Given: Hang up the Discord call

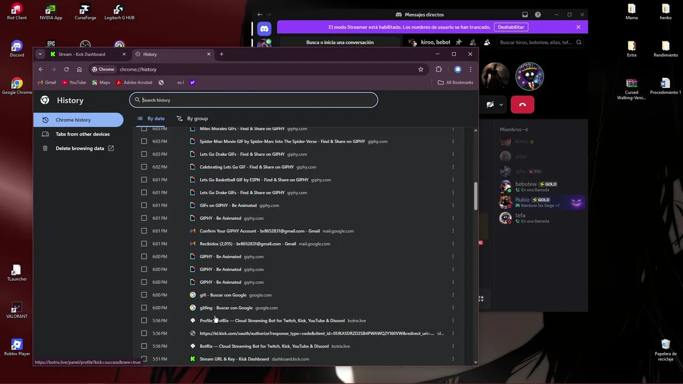Looking at the screenshot, I should pyautogui.click(x=522, y=105).
